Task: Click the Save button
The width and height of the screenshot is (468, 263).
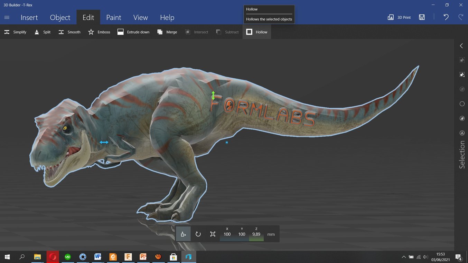Action: [422, 17]
